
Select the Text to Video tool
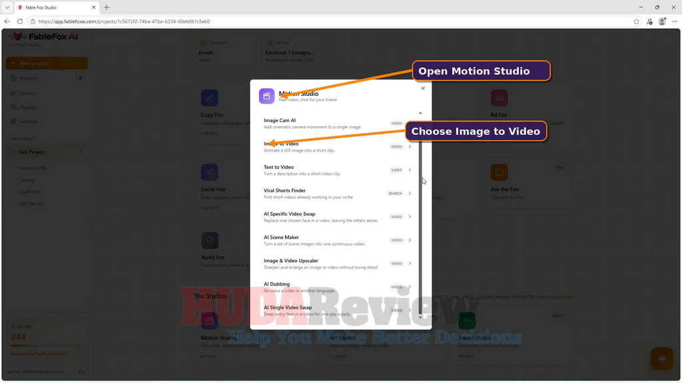pyautogui.click(x=337, y=170)
